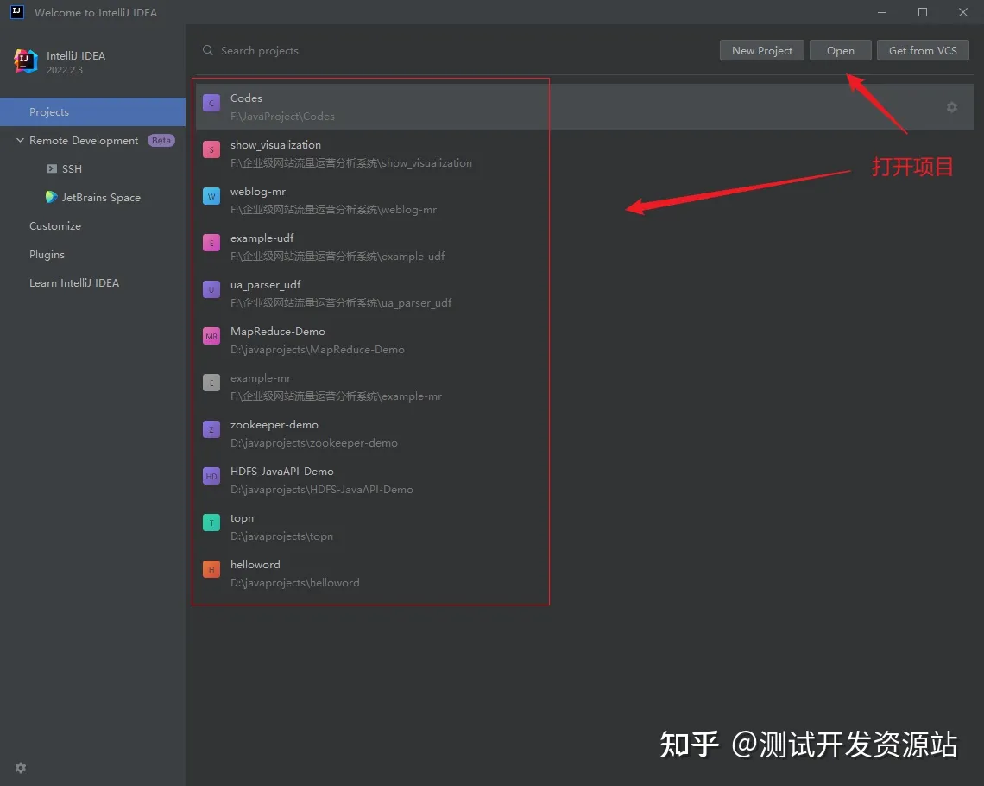Click the gray example-mr project icon
This screenshot has width=984, height=786.
pyautogui.click(x=211, y=383)
